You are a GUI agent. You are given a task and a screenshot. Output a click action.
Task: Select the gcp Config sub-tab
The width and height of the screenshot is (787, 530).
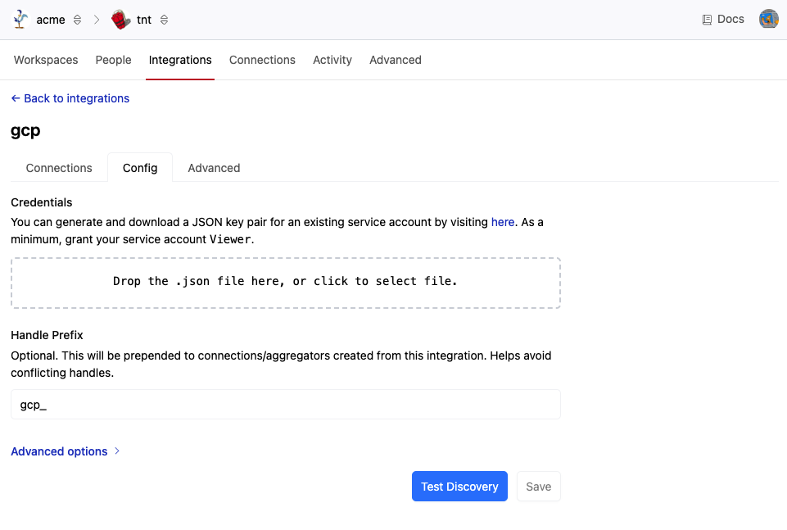[x=140, y=168]
